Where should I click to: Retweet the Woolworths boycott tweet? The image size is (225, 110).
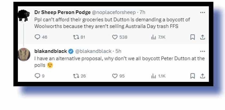[76, 37]
